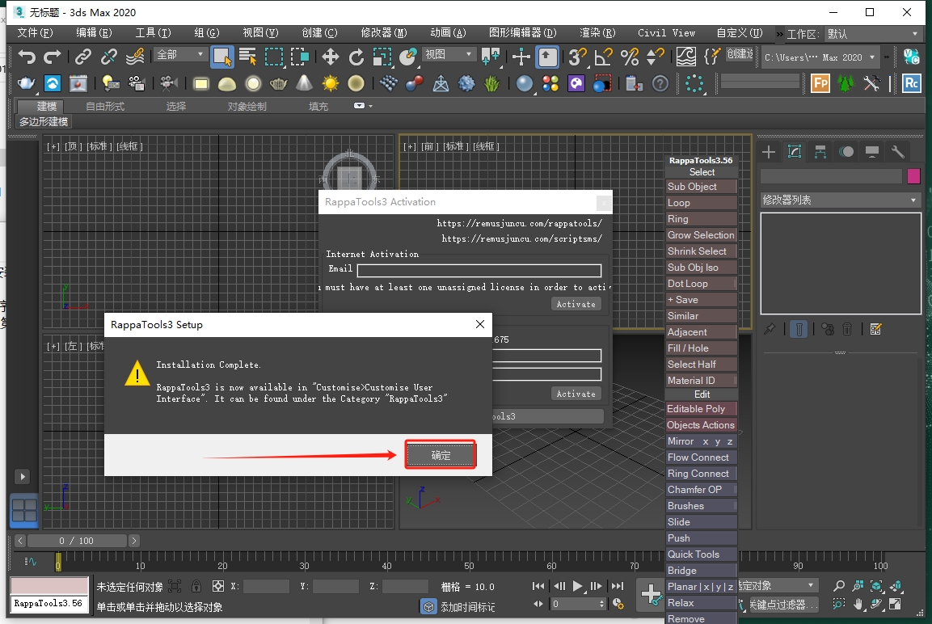Click 确定 in the RappaTools3 Setup dialog
This screenshot has width=932, height=624.
[x=440, y=454]
